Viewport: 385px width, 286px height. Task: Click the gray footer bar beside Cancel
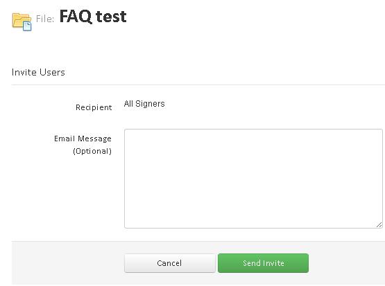click(68, 263)
